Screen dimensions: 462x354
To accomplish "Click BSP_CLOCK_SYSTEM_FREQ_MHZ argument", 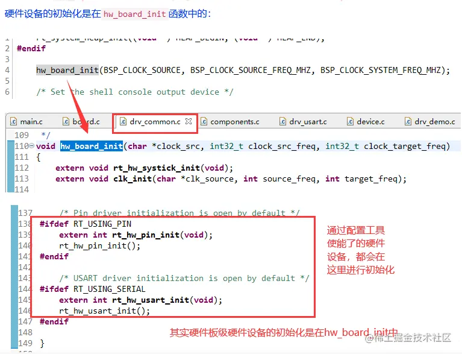I will pyautogui.click(x=381, y=70).
